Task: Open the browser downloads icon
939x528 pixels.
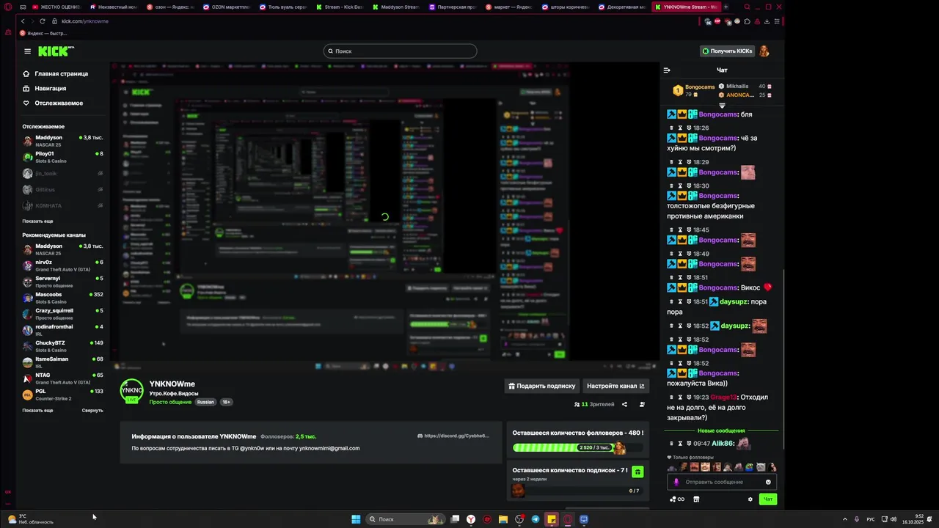Action: point(767,21)
